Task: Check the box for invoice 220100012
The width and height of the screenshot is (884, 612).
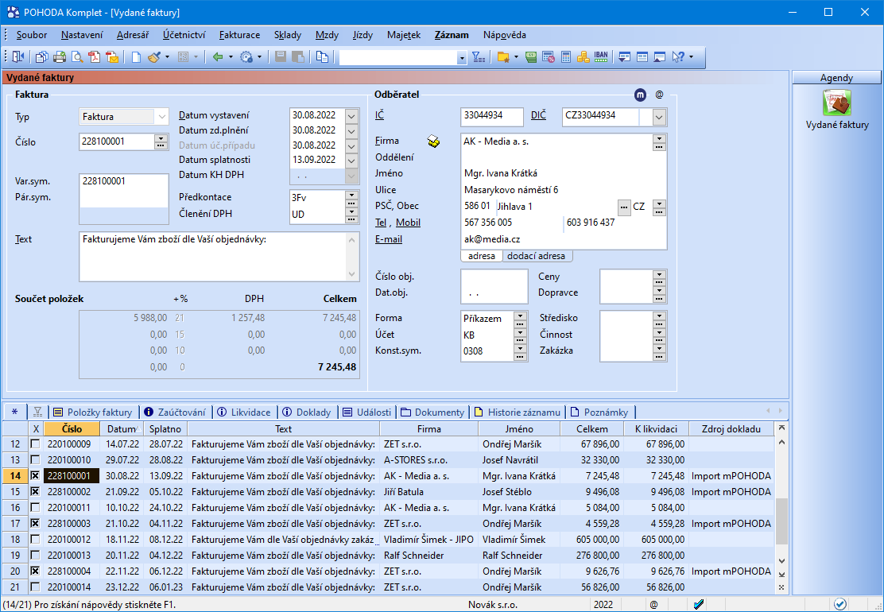Action: 36,540
